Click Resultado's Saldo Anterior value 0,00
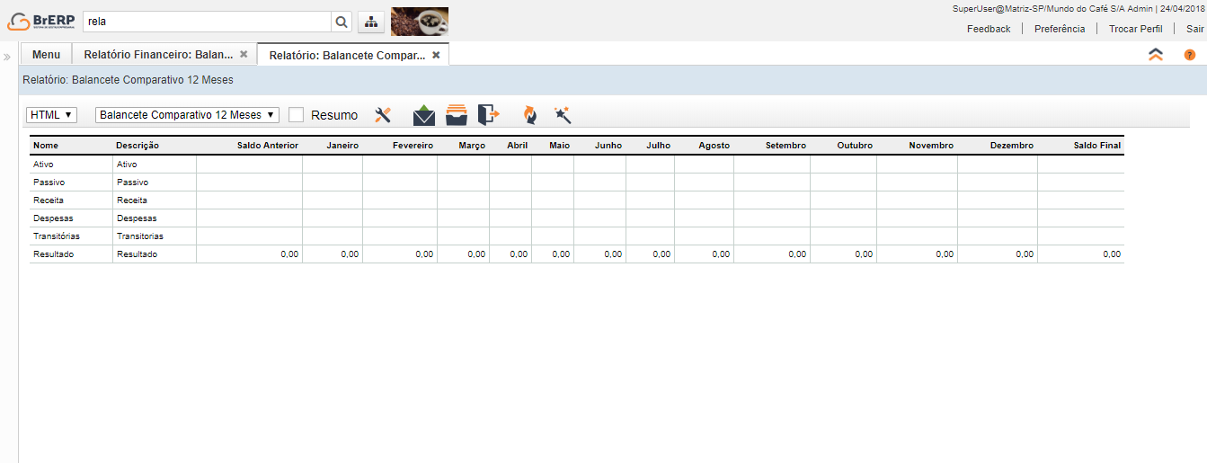Viewport: 1207px width, 463px height. click(289, 254)
